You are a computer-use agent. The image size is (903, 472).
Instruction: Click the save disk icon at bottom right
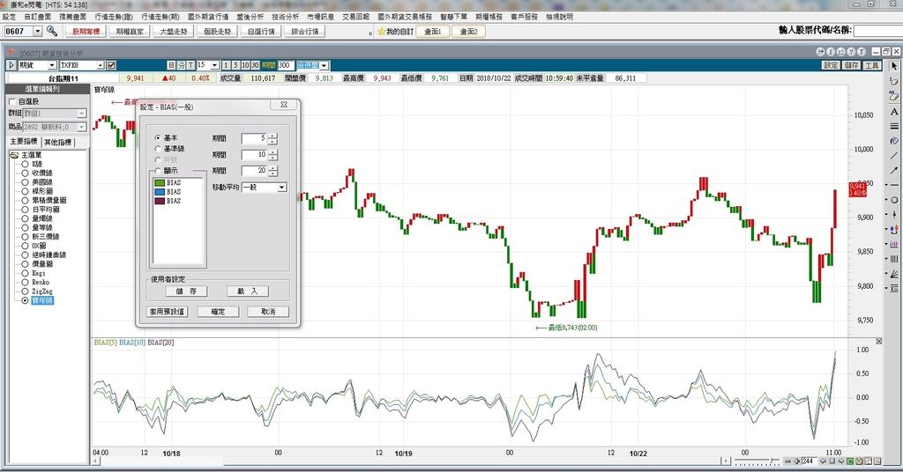[859, 461]
